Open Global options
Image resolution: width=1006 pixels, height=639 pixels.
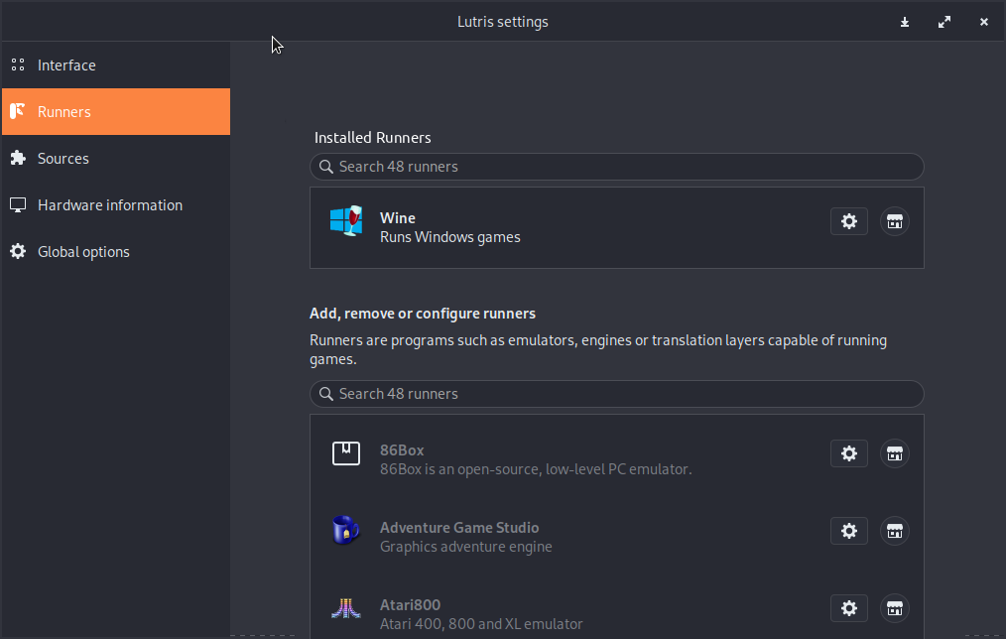pyautogui.click(x=83, y=251)
